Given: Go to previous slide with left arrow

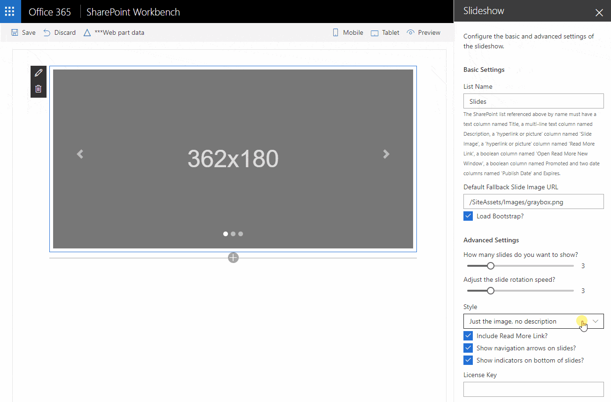Looking at the screenshot, I should [x=80, y=154].
